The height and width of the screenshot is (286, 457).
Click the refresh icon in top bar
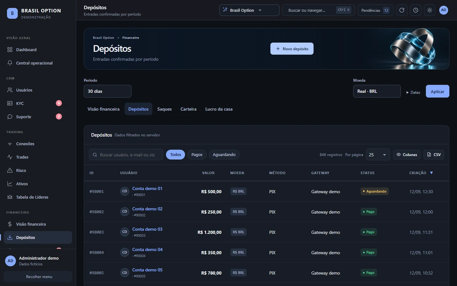pos(402,10)
